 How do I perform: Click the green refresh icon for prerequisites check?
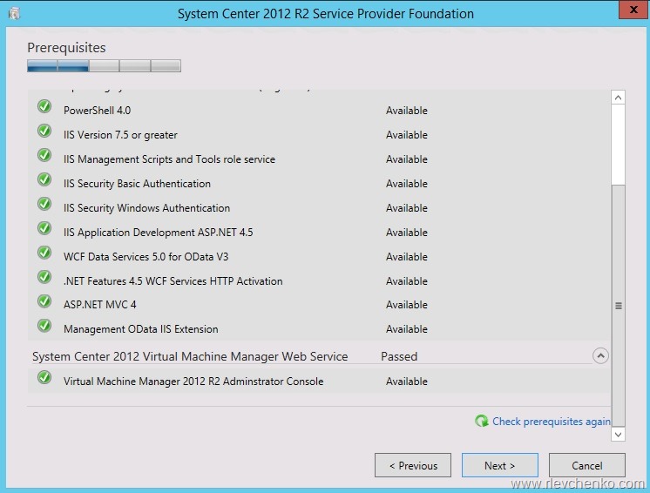[482, 422]
